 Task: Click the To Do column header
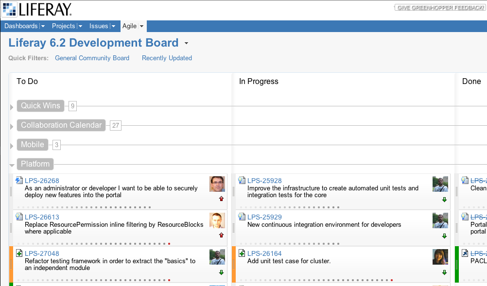click(27, 81)
